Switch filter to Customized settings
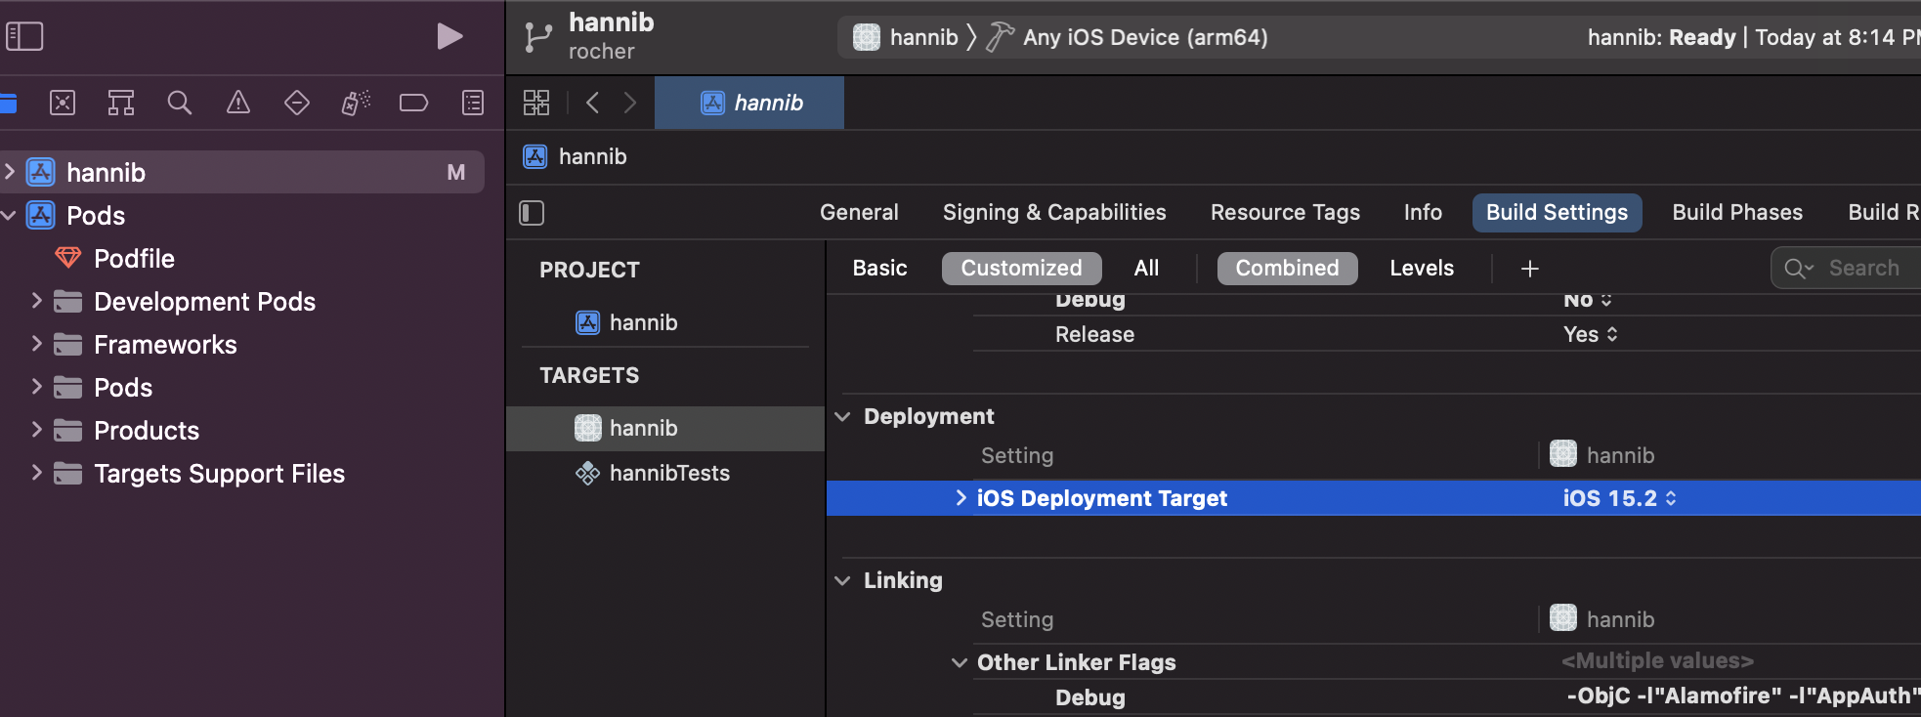The width and height of the screenshot is (1921, 717). click(x=1021, y=268)
